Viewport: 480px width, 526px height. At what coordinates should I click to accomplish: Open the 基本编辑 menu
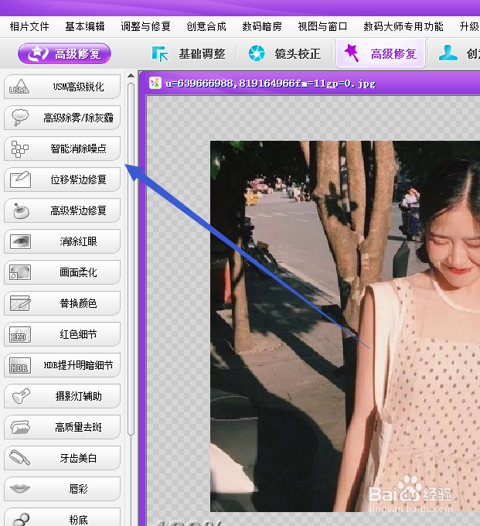pyautogui.click(x=85, y=26)
